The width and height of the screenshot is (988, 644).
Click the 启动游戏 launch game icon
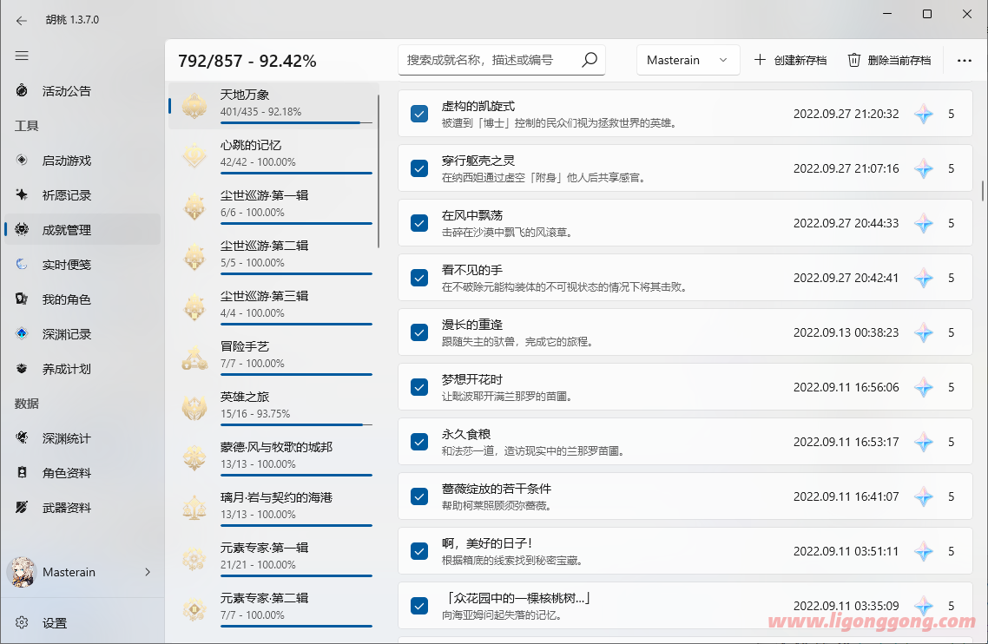22,161
